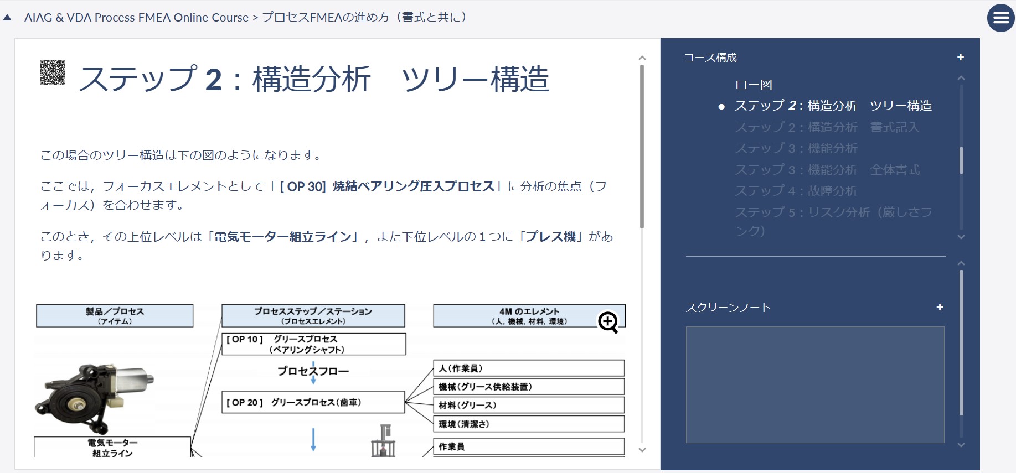The height and width of the screenshot is (473, 1016).
Task: Click the スクリーンノート heading
Action: point(728,308)
